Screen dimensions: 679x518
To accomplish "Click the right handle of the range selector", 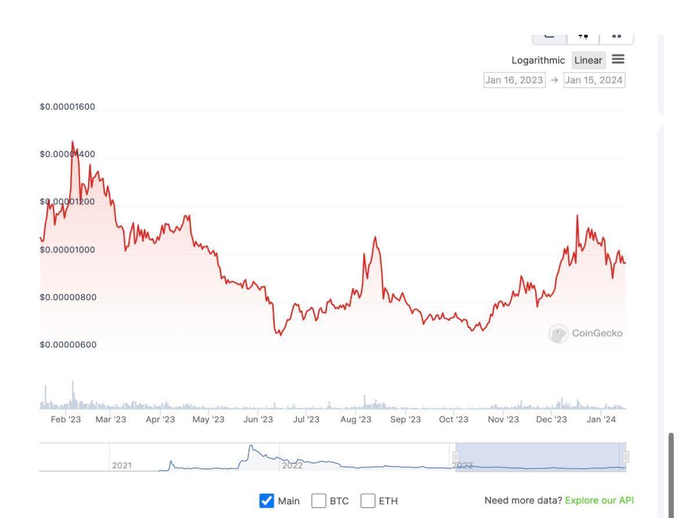I will coord(625,458).
